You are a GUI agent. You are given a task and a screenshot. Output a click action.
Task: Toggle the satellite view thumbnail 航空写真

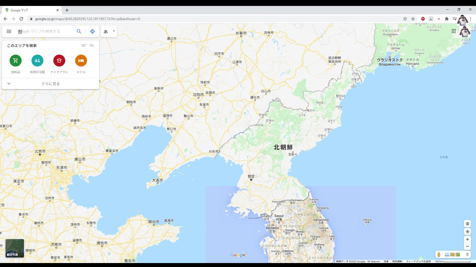coord(14,248)
